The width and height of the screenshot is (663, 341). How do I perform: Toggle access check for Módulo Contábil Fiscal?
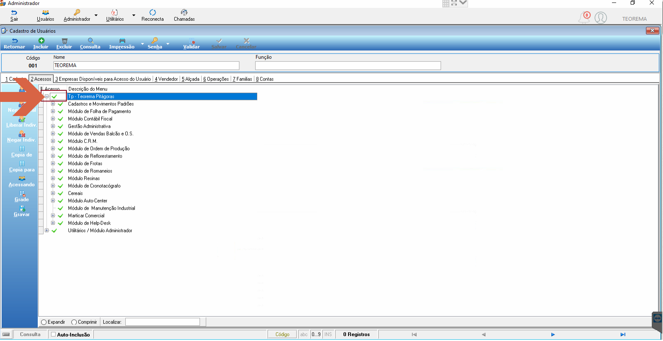pos(61,119)
